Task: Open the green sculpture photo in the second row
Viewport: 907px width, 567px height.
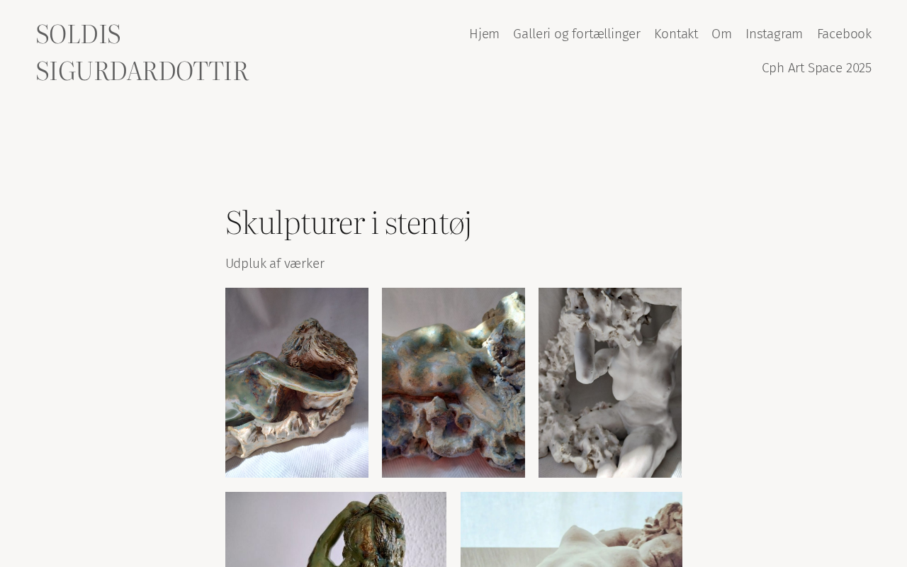Action: (x=336, y=529)
